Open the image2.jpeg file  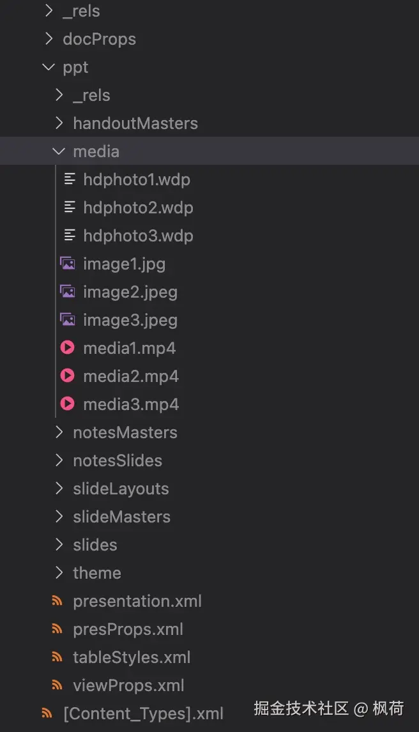click(130, 293)
